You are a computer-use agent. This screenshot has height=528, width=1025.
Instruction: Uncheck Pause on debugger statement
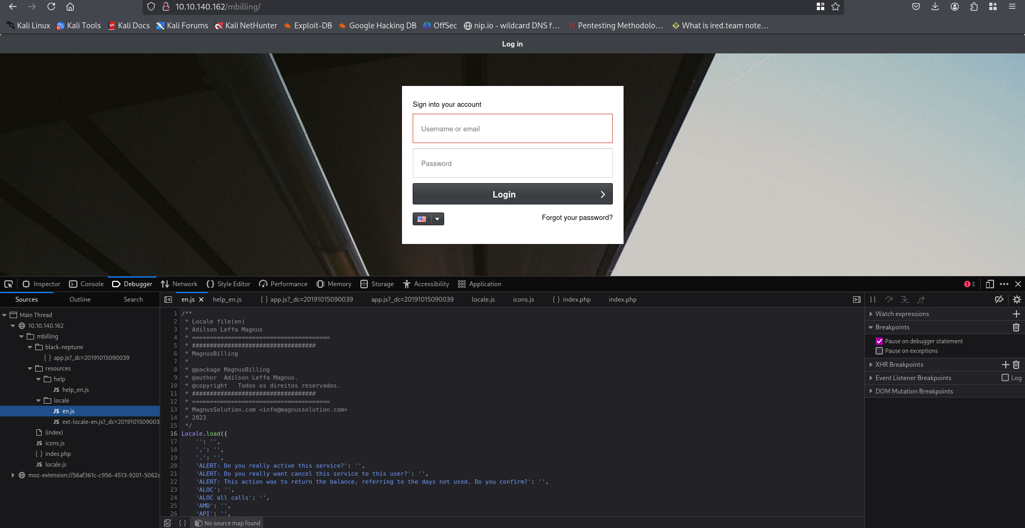click(x=879, y=341)
